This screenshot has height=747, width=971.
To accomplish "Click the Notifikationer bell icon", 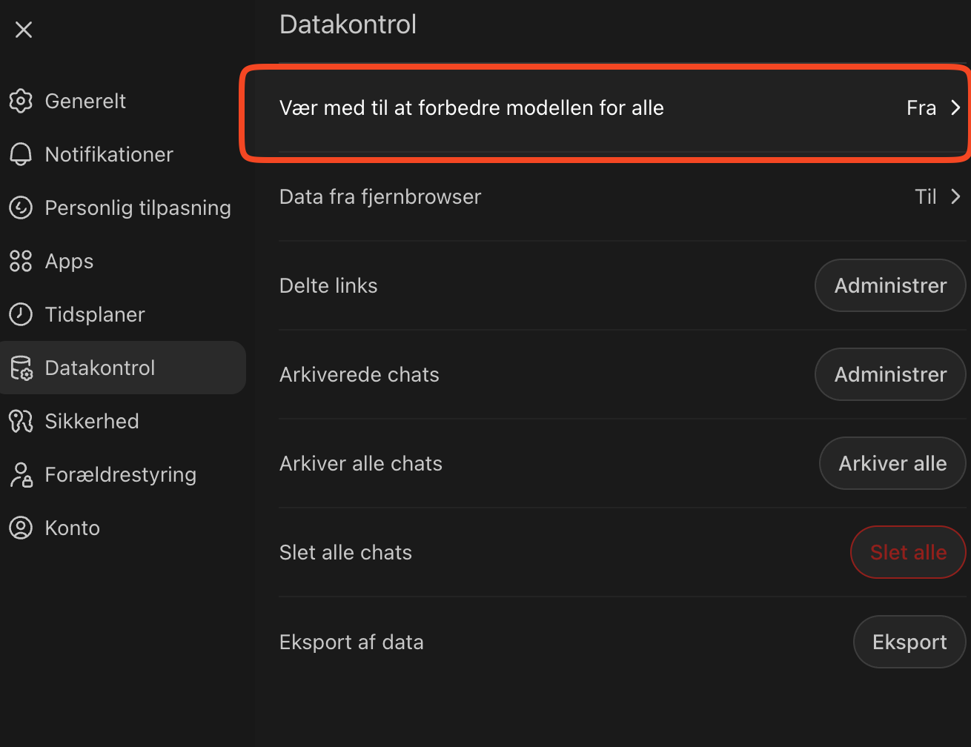I will point(21,154).
